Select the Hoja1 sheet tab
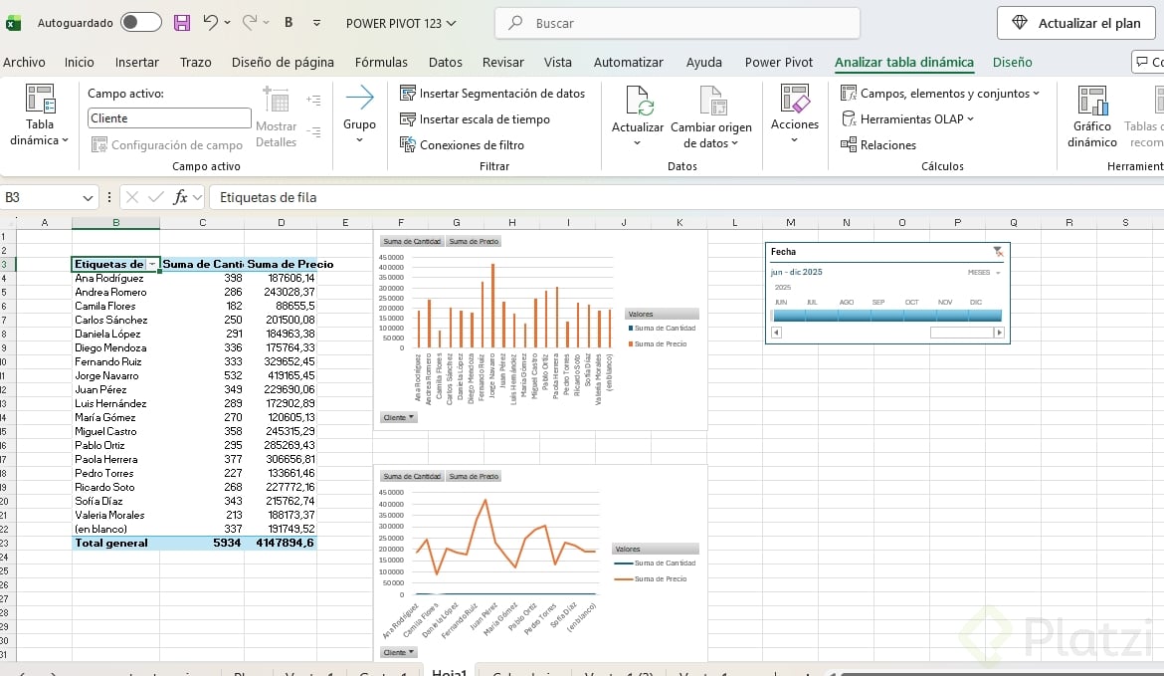 tap(449, 672)
